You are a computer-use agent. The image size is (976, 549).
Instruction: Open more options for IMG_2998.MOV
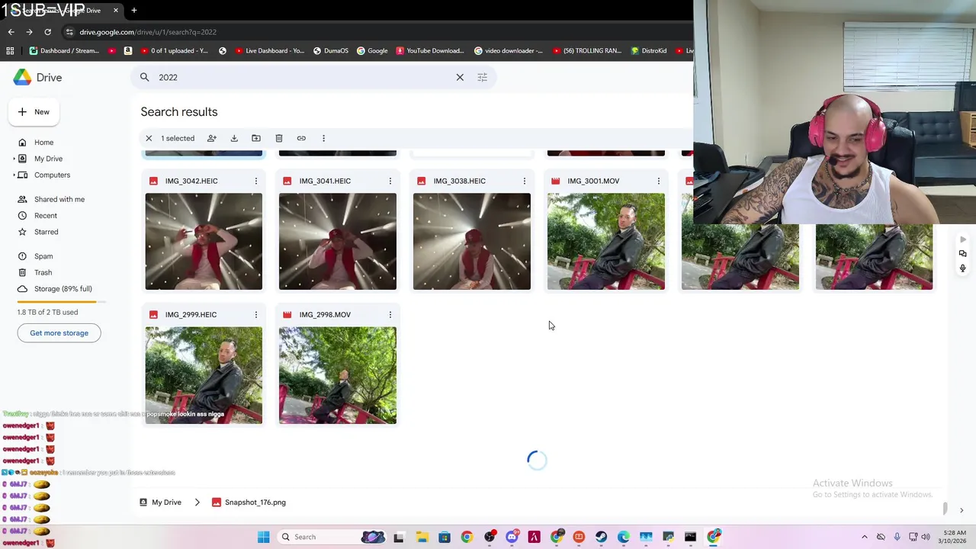[x=390, y=314]
